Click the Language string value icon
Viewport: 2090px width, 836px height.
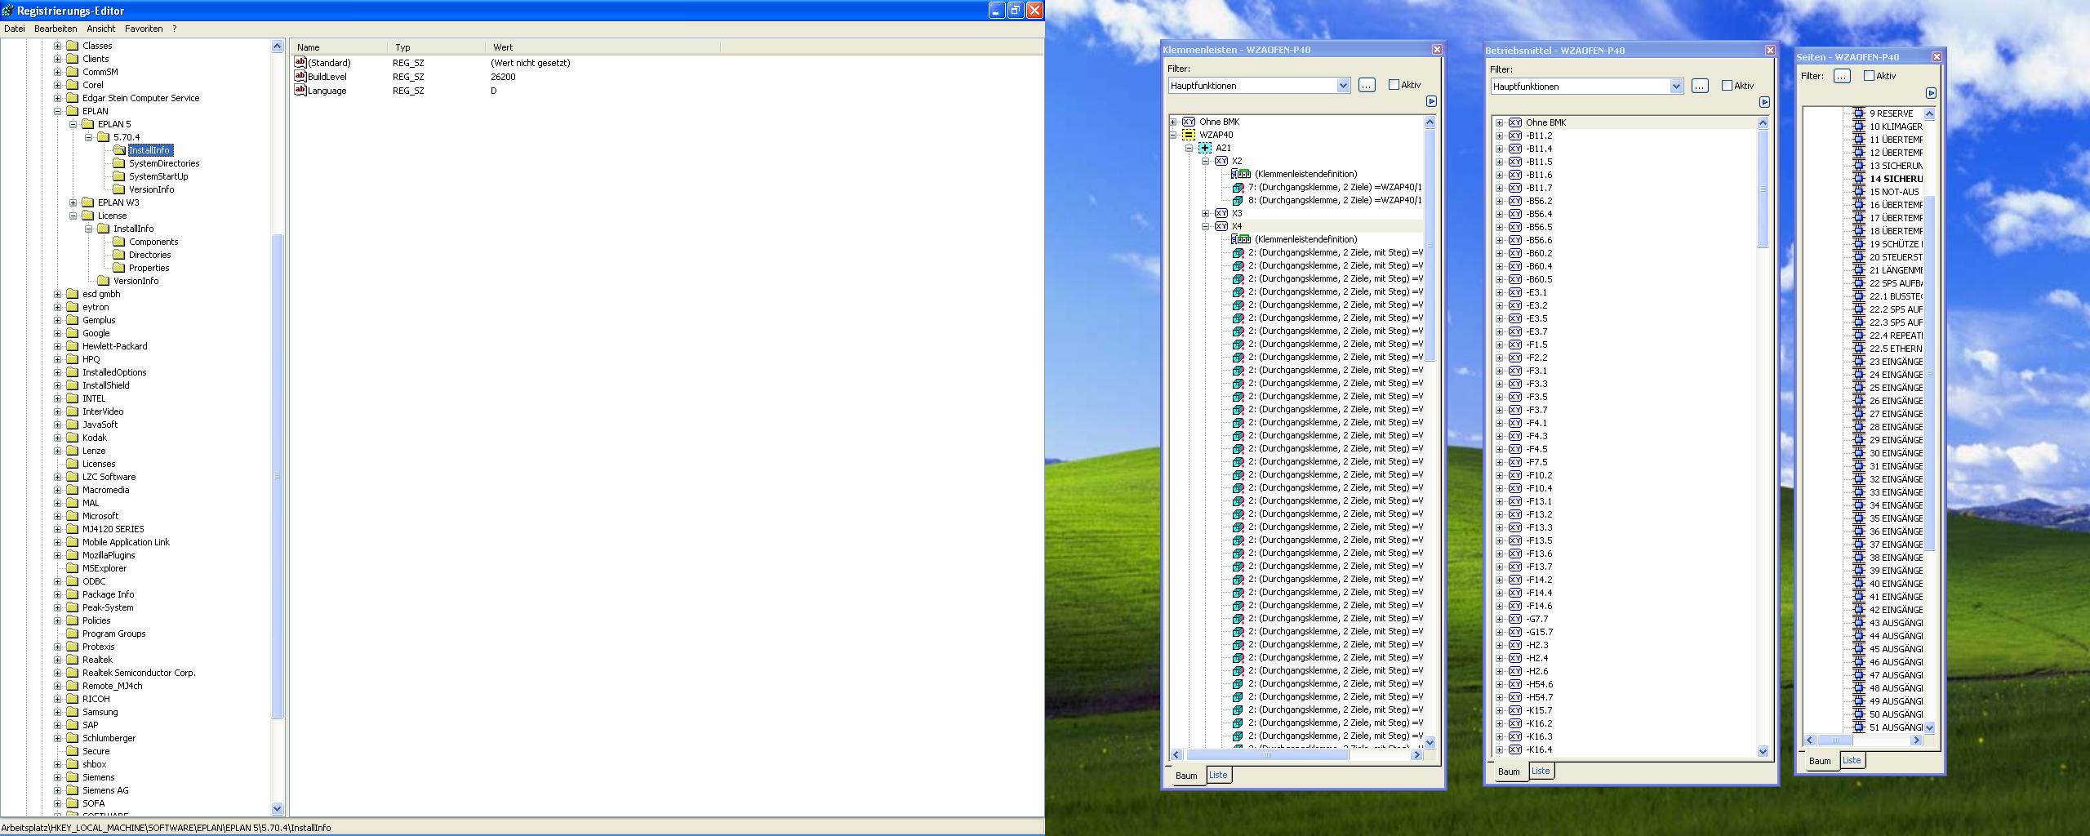click(x=300, y=90)
